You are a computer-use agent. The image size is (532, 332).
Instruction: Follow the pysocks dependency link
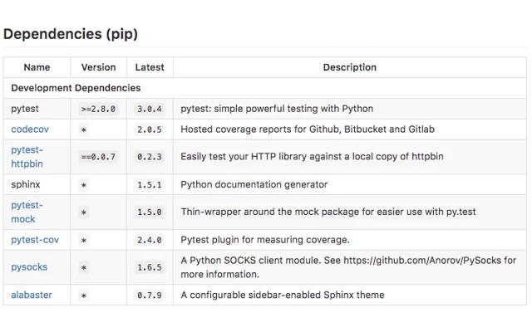29,267
